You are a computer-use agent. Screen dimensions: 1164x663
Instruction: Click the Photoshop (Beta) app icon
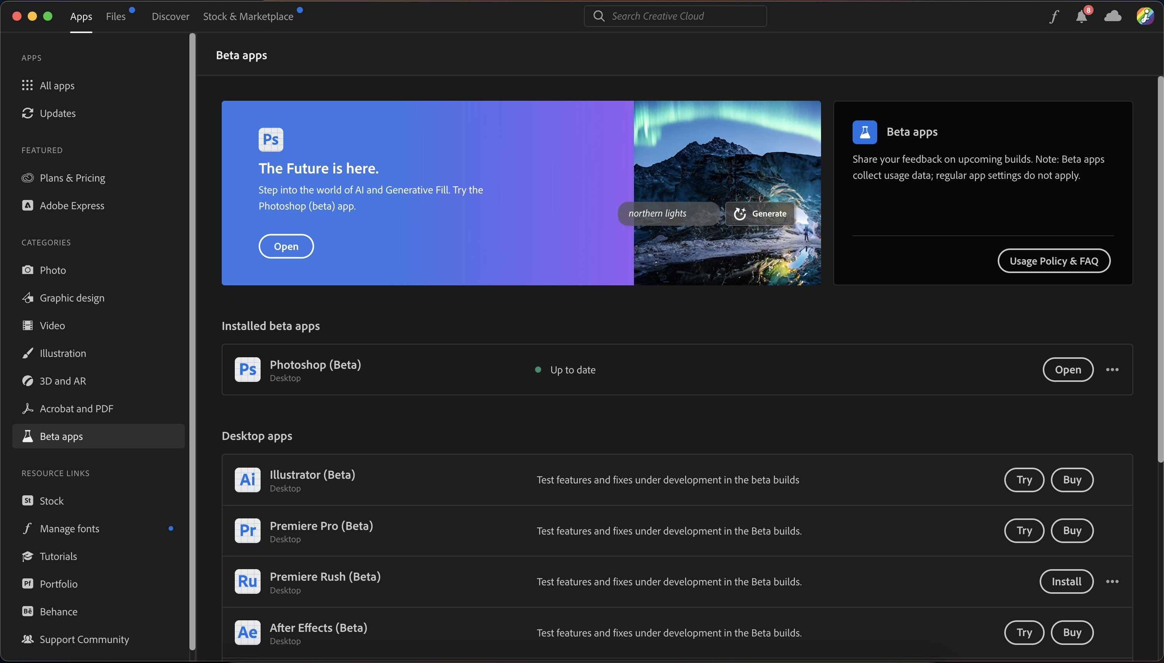coord(248,369)
